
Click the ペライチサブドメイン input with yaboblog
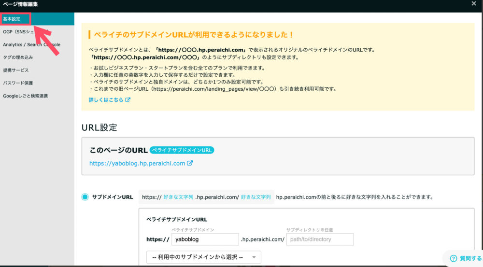point(205,239)
